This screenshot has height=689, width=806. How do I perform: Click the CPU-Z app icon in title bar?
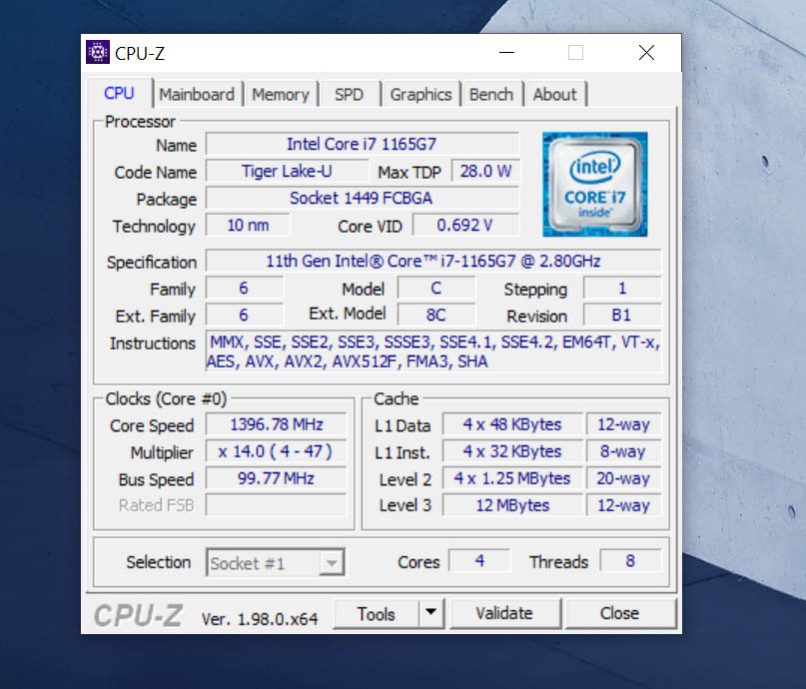98,52
